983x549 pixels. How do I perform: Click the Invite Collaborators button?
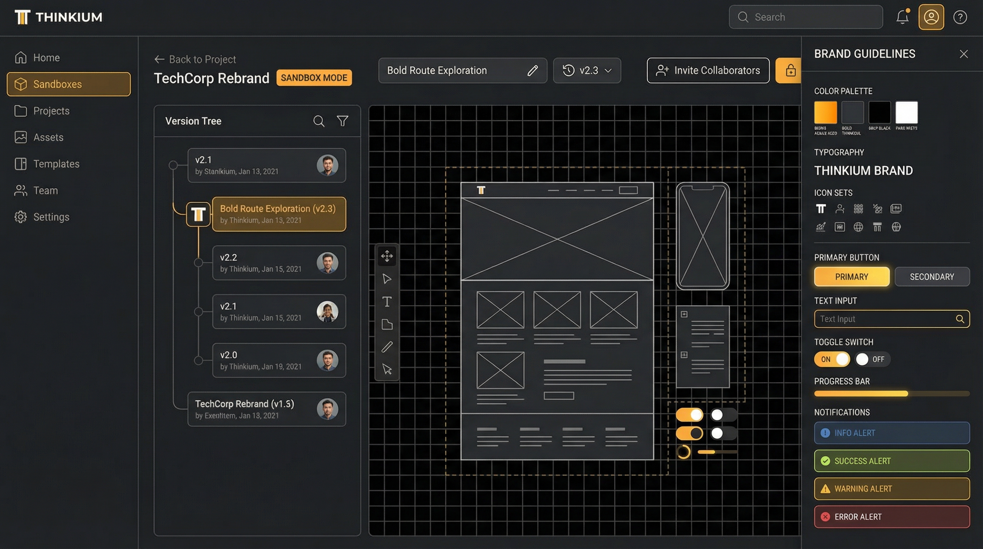708,70
